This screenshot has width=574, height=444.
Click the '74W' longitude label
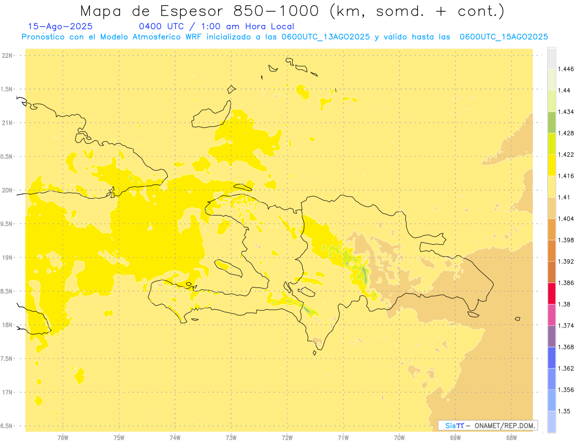coord(175,437)
